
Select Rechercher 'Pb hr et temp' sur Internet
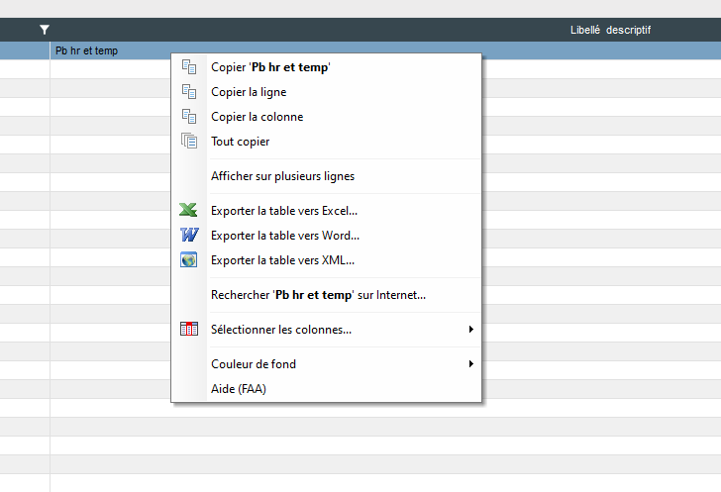pos(318,295)
